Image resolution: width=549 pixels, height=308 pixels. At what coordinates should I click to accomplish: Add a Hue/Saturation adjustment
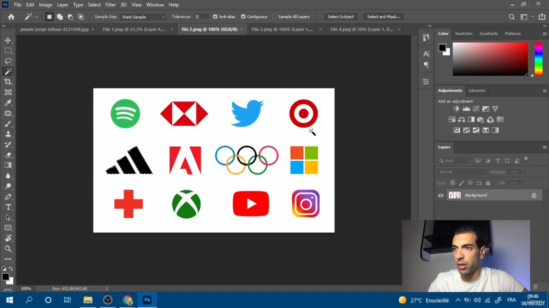click(x=452, y=119)
